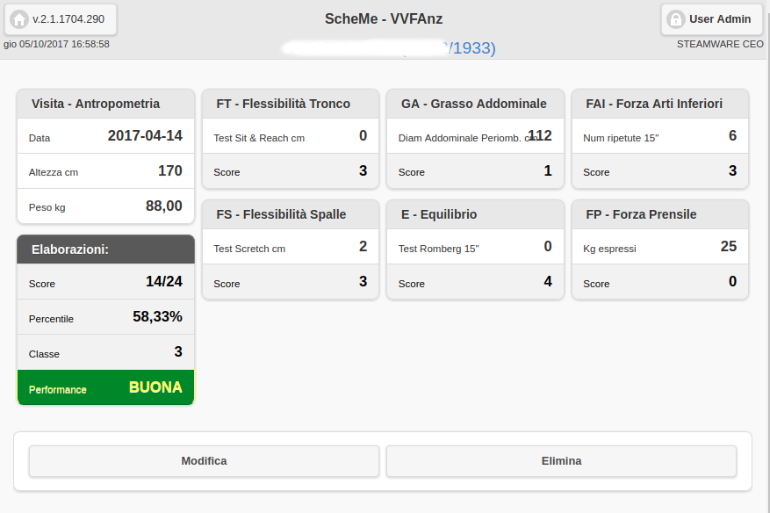Select the FP - Forza Prensile header
The height and width of the screenshot is (513, 770).
[x=660, y=214]
